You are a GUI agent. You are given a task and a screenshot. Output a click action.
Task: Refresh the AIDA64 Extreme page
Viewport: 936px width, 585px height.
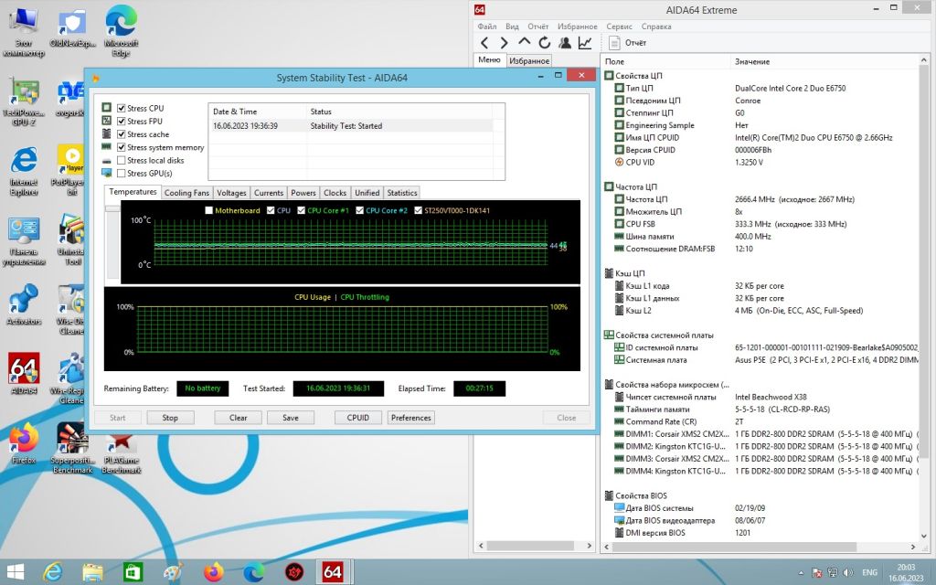pyautogui.click(x=545, y=43)
